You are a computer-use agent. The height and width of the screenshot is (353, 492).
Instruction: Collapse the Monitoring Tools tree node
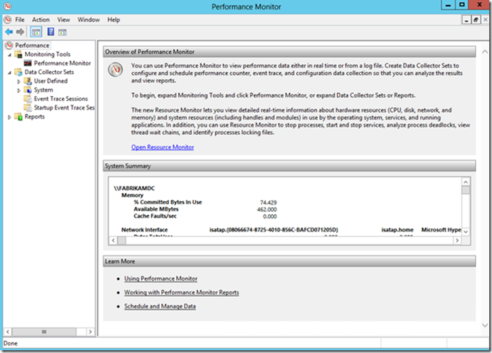coord(9,55)
